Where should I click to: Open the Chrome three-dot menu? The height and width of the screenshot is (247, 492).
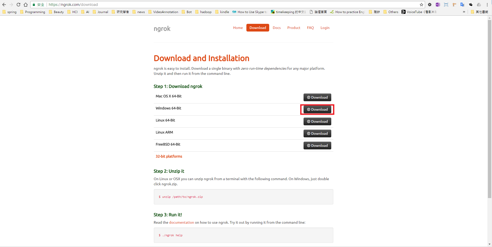coord(487,5)
